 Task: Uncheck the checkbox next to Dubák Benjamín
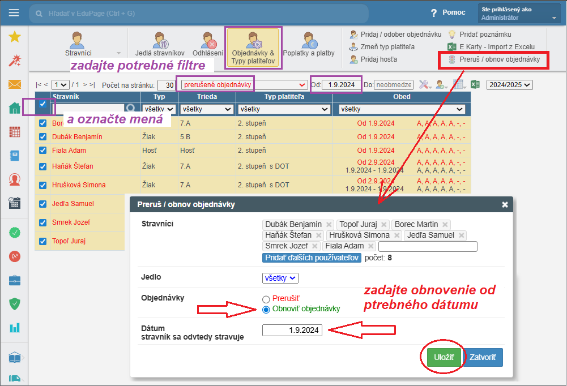(42, 137)
